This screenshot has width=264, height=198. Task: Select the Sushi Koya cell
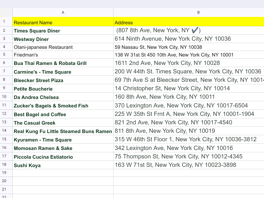(x=63, y=165)
